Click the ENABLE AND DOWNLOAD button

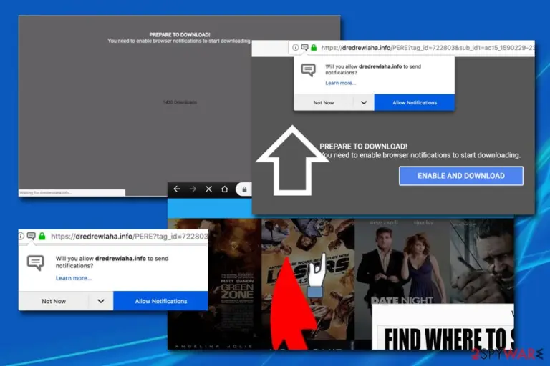pos(461,176)
